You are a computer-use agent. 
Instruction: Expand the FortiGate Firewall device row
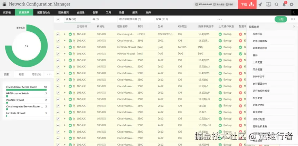(x=64, y=47)
